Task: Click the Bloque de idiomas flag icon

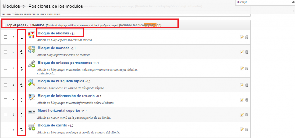Action: [31, 35]
